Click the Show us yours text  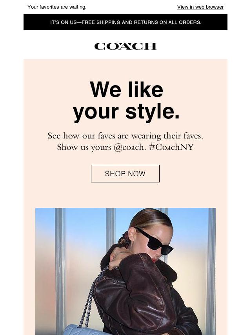(84, 147)
